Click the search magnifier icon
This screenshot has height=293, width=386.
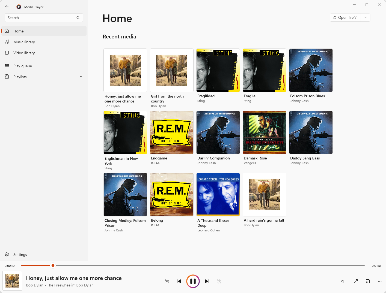[78, 18]
